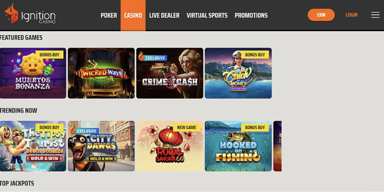The height and width of the screenshot is (192, 384).
Task: Click Bonus Buy tag on Hooked on Fishing
Action: [x=255, y=127]
